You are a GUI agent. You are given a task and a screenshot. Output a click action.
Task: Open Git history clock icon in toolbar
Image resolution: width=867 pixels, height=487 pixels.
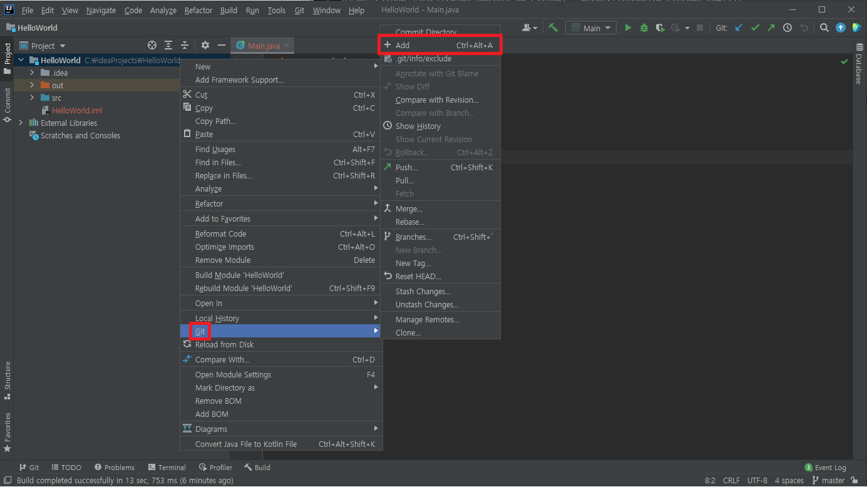click(x=787, y=28)
